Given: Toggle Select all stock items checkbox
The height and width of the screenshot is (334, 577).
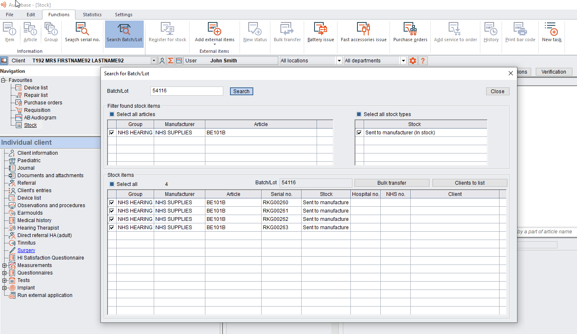Looking at the screenshot, I should [x=112, y=184].
